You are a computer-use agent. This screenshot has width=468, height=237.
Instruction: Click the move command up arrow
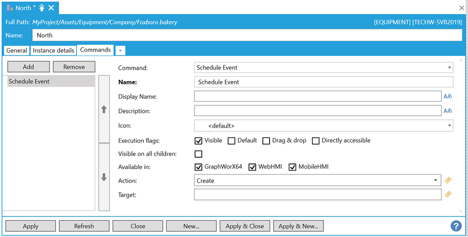coord(104,110)
